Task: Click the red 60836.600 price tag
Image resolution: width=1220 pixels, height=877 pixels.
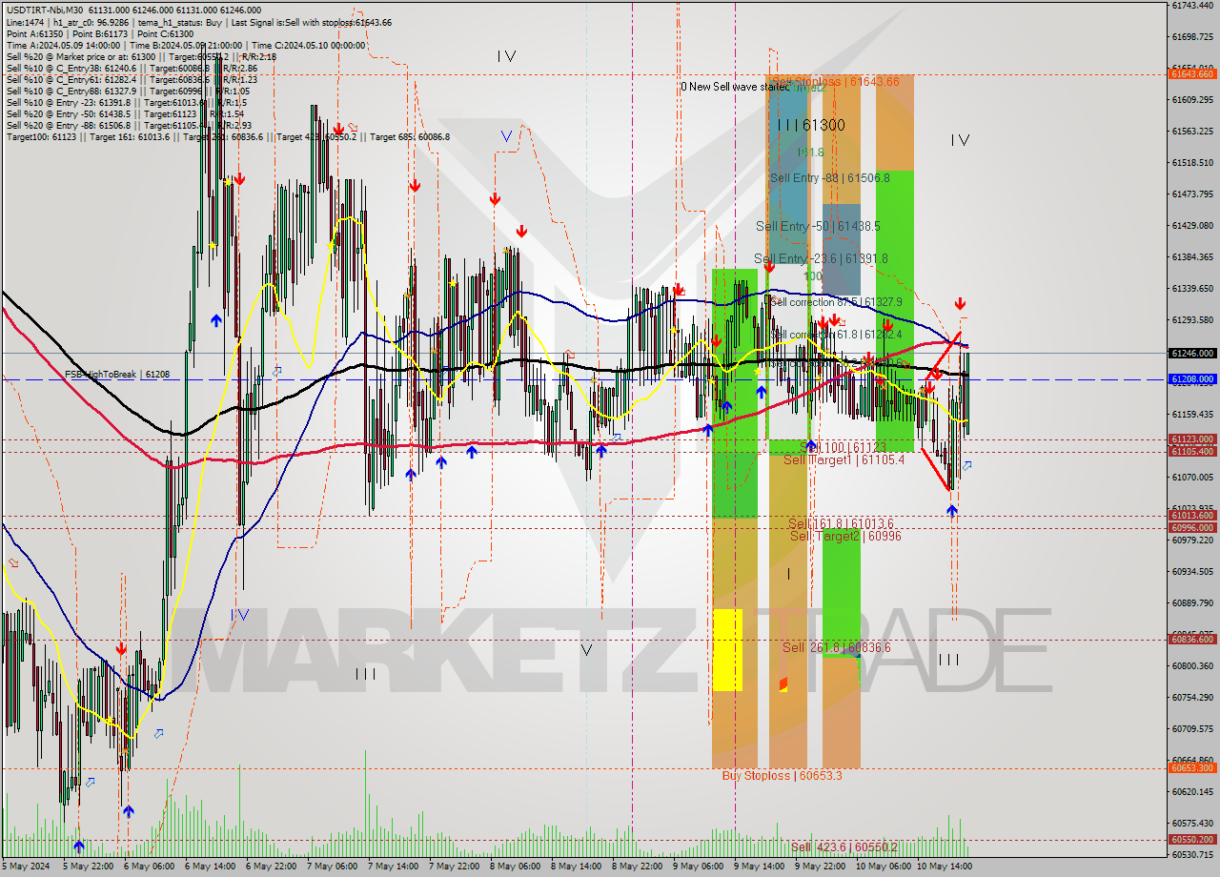Action: (x=1192, y=640)
